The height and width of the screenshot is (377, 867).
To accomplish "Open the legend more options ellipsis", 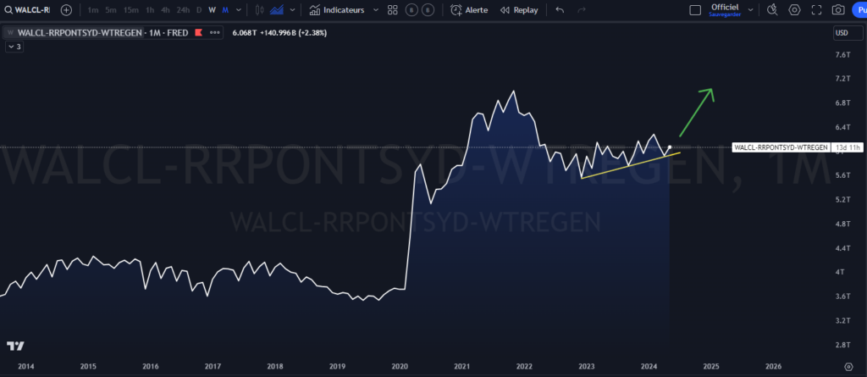I will (215, 33).
